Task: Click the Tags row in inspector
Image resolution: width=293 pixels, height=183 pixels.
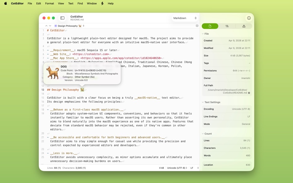Action: [x=227, y=63]
